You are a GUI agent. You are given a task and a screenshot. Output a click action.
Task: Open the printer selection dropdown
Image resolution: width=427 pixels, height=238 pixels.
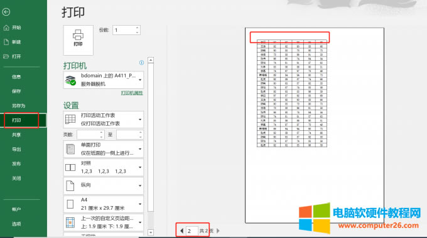pos(104,80)
